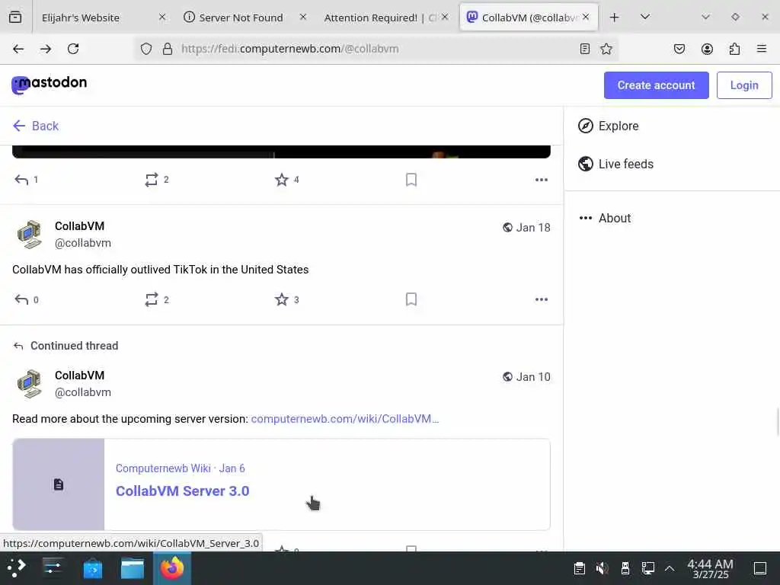Open the CollabVM Server 3.0 preview card title
Image resolution: width=780 pixels, height=585 pixels.
tap(183, 491)
